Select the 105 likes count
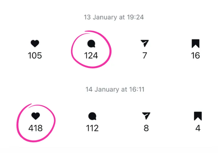Viewport: 218px width, 153px height. [35, 55]
